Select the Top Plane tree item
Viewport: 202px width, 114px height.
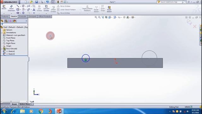coord(10,41)
